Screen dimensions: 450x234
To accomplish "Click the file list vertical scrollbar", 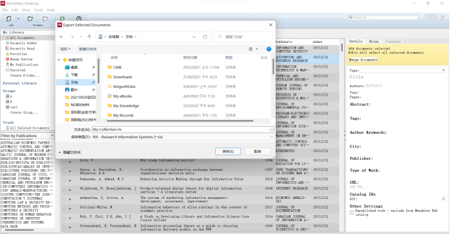I will click(273, 66).
